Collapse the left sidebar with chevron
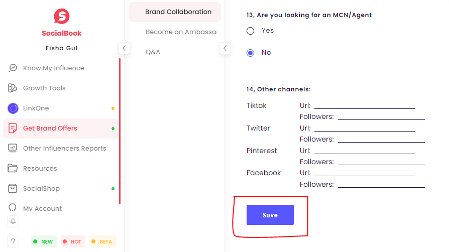Viewport: 449px width, 252px height. click(x=124, y=48)
